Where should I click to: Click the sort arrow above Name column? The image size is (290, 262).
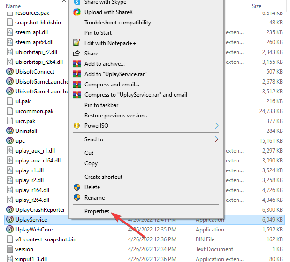[x=64, y=1]
